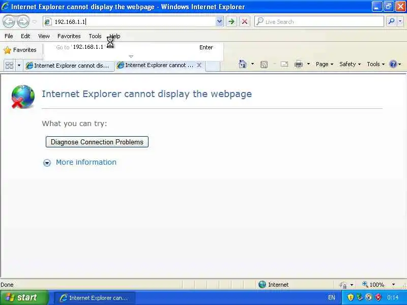This screenshot has width=407, height=305.
Task: Open the Tools menu in menu bar
Action: [95, 36]
